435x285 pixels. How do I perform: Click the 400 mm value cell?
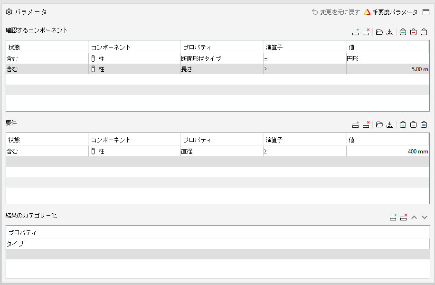(x=388, y=151)
